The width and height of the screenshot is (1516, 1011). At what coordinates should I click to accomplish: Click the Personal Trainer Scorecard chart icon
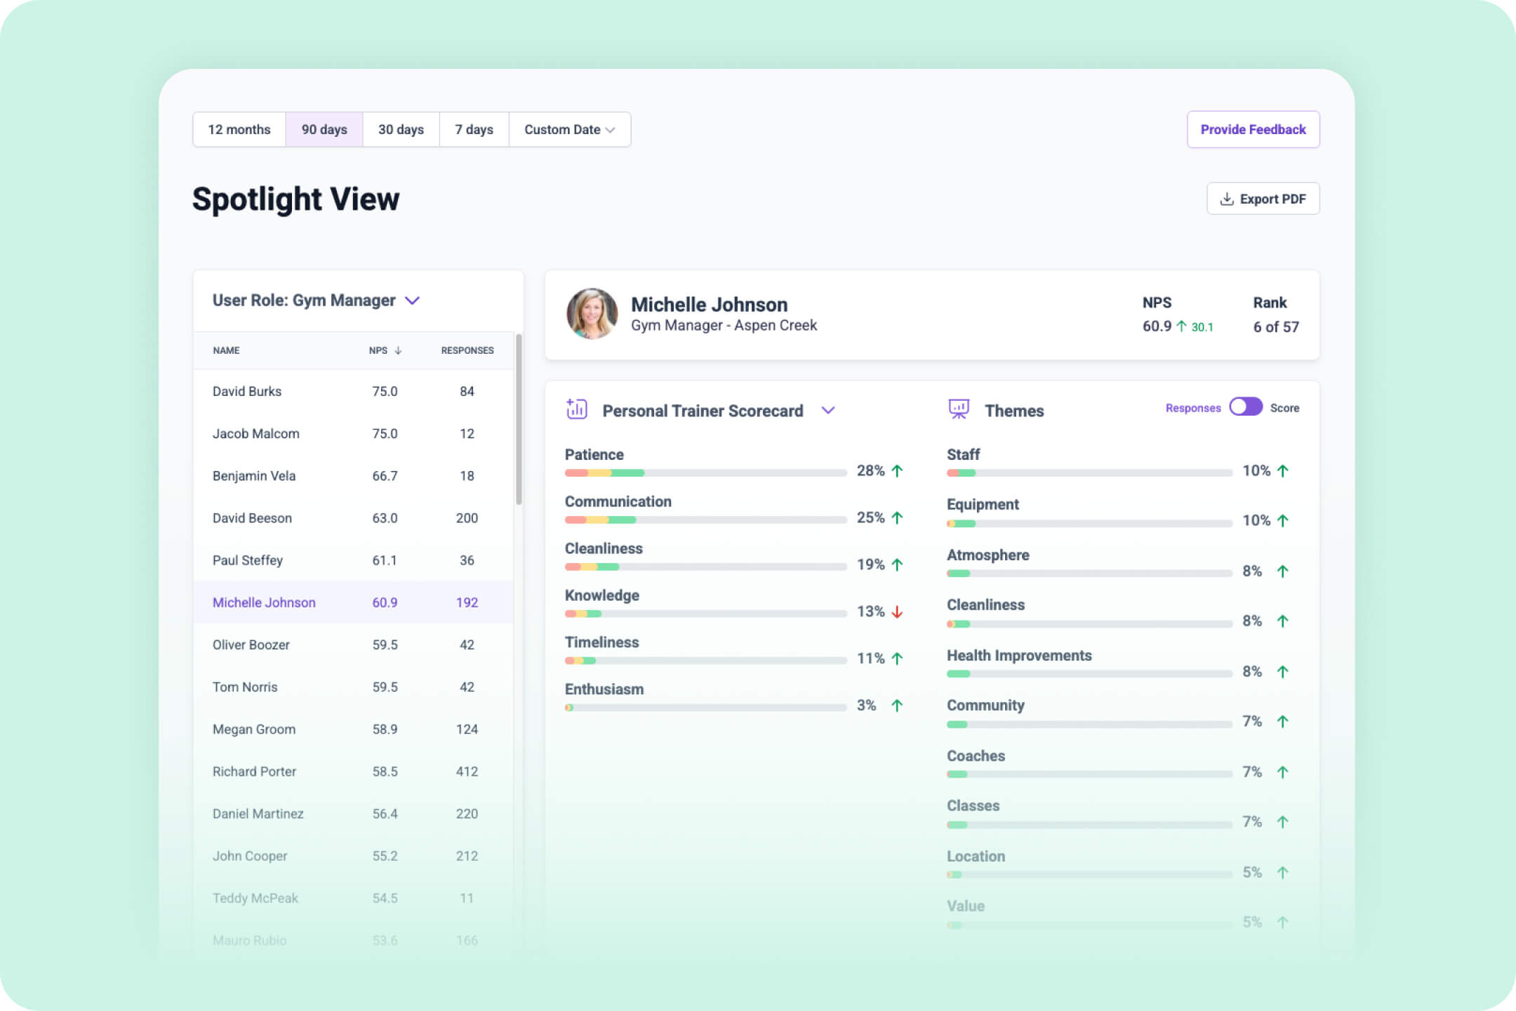[576, 409]
